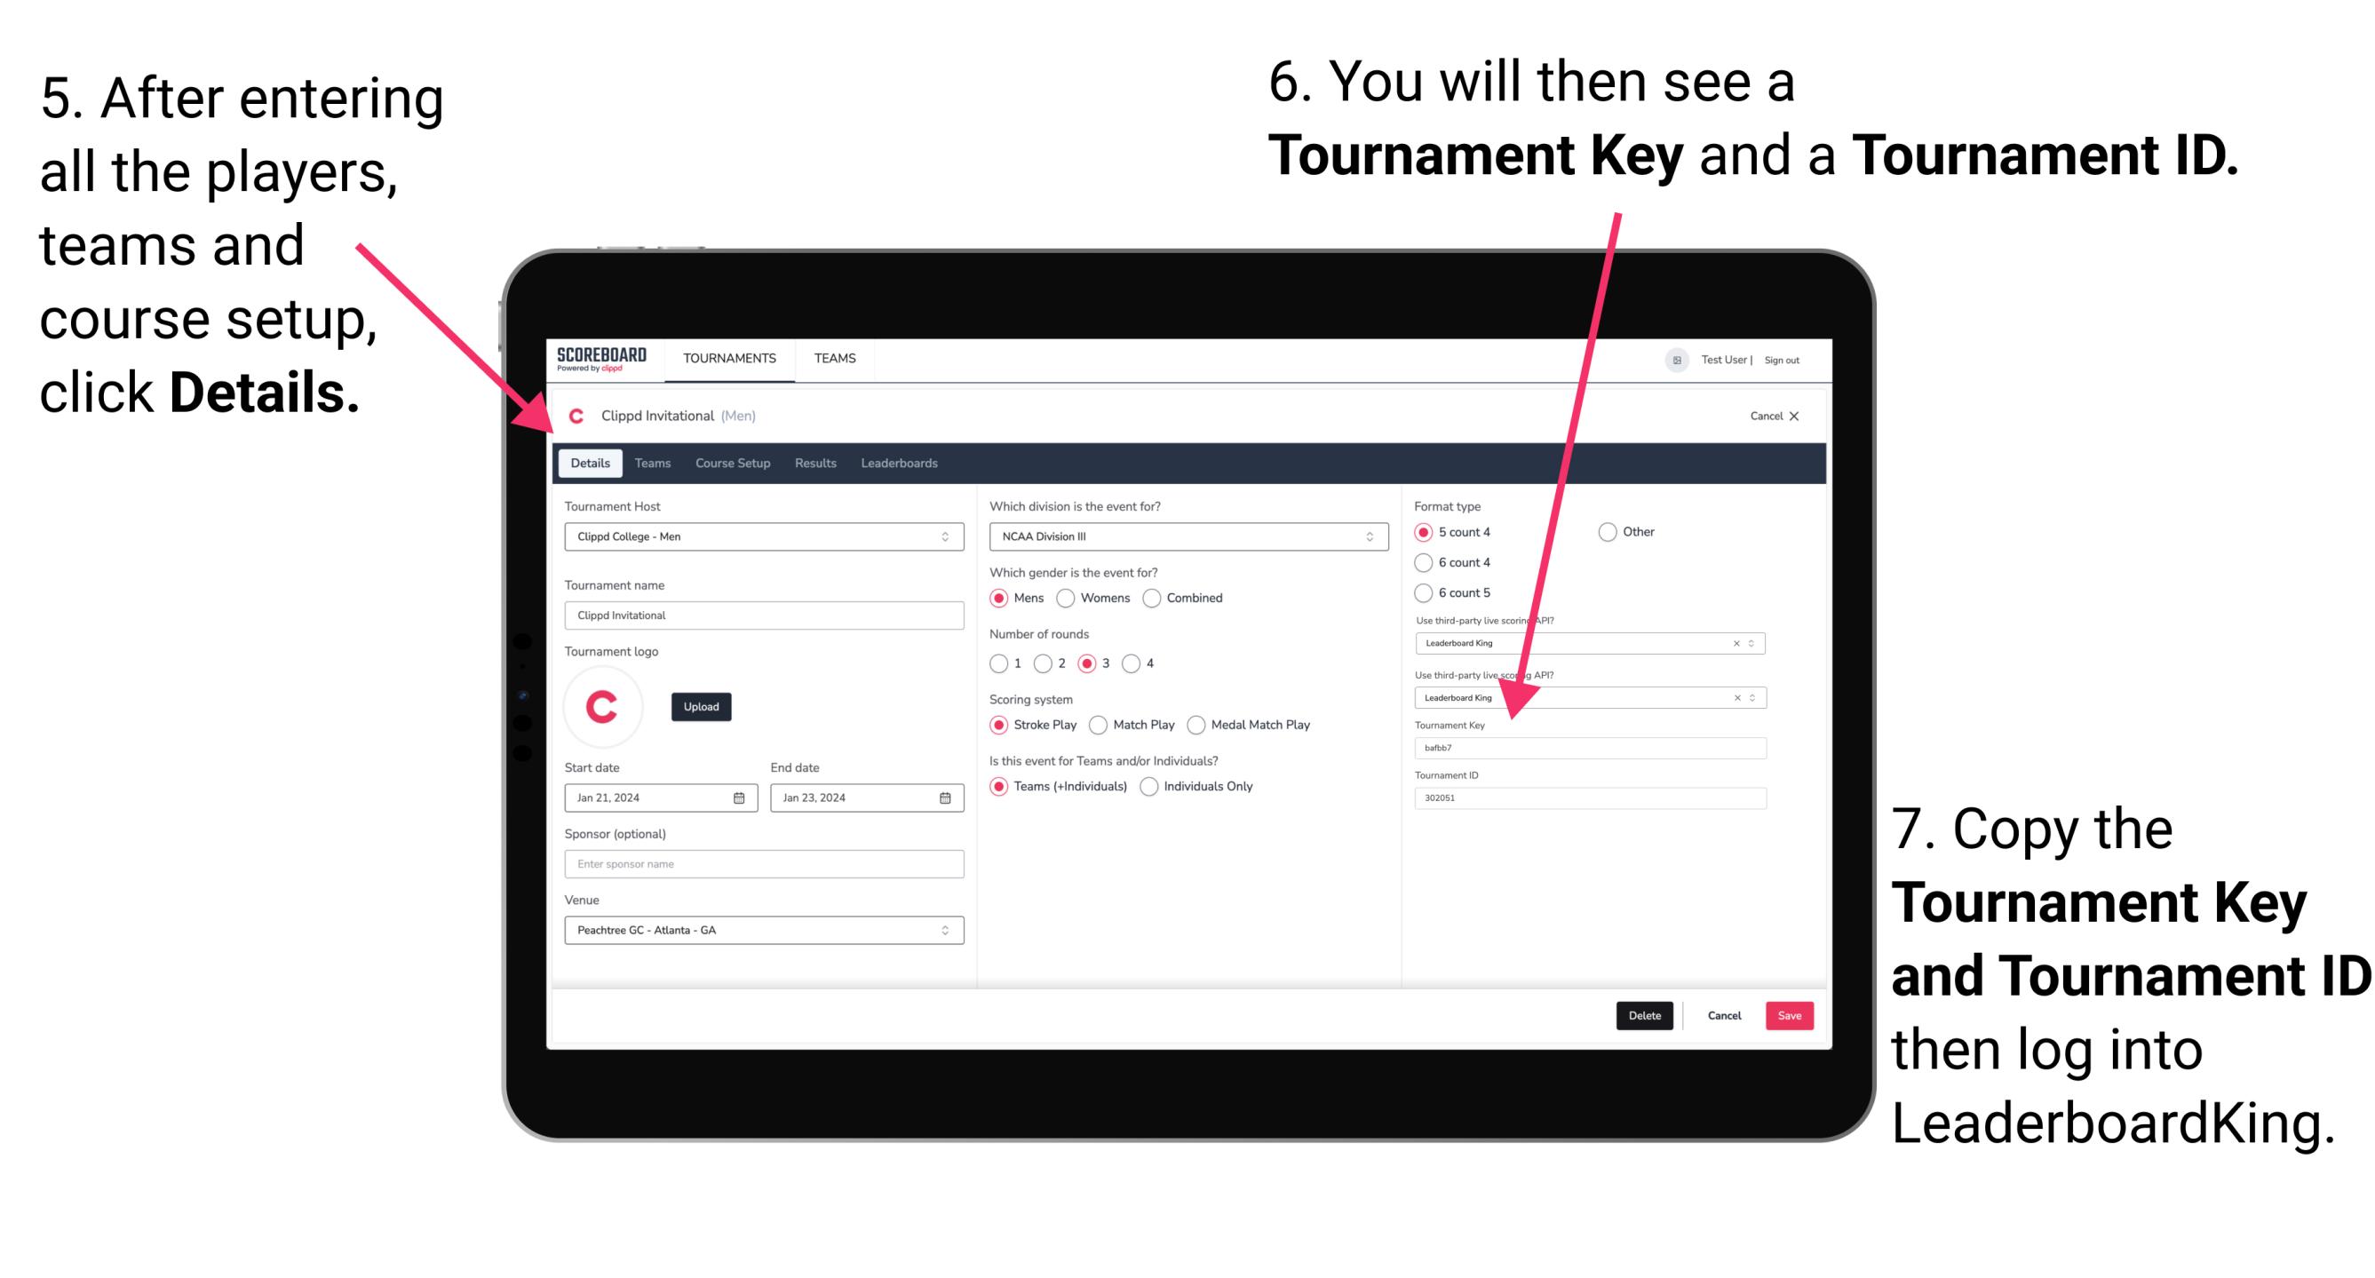2375x1278 pixels.
Task: Expand the Venue dropdown
Action: (946, 932)
